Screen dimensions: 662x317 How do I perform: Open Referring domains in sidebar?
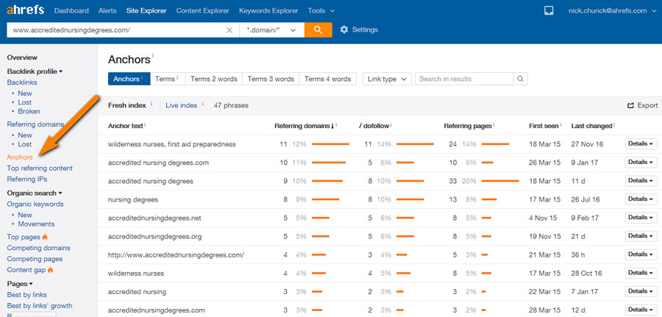click(x=35, y=124)
